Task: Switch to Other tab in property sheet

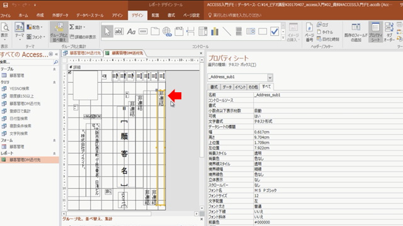Action: tap(253, 87)
